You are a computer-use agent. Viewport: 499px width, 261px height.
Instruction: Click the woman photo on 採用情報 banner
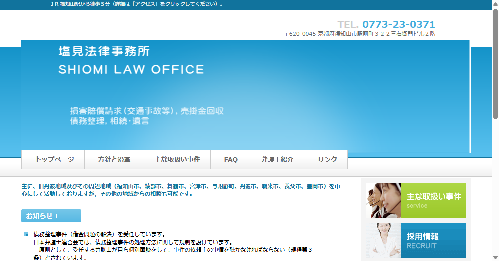coord(383,240)
